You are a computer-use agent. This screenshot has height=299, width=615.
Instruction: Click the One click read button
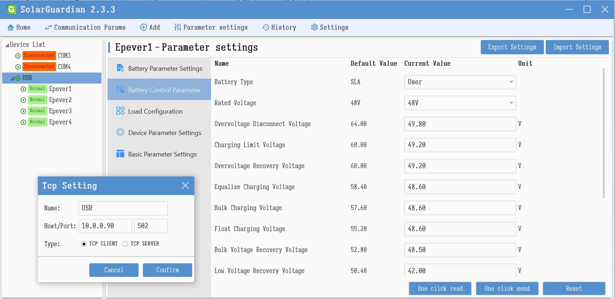pyautogui.click(x=440, y=288)
